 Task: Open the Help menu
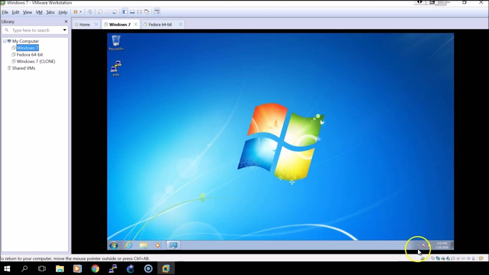[63, 12]
